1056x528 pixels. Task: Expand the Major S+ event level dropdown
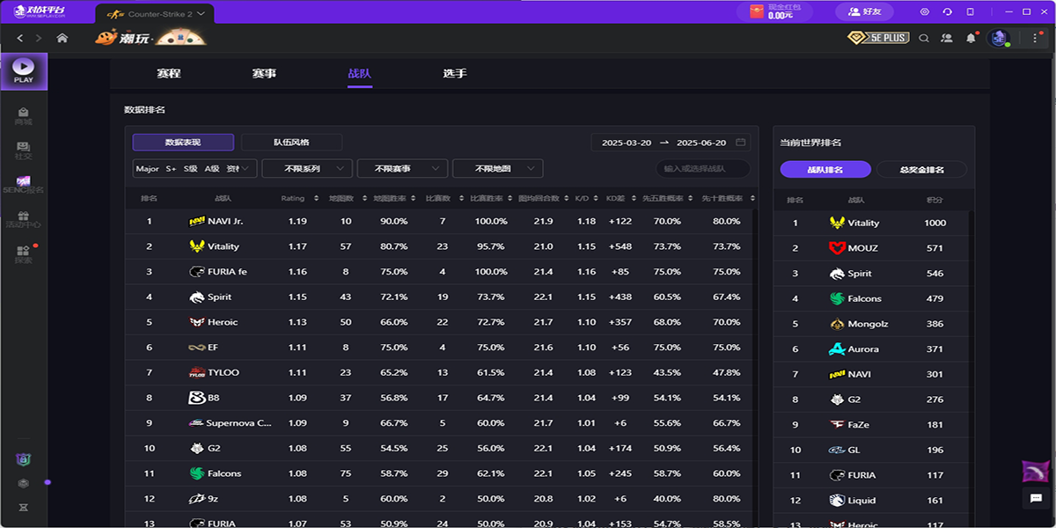tap(194, 168)
